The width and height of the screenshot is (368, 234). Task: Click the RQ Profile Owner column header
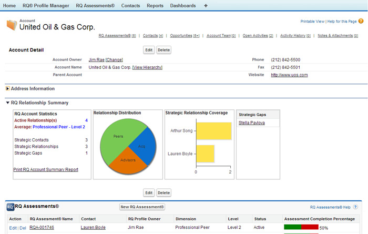145,219
